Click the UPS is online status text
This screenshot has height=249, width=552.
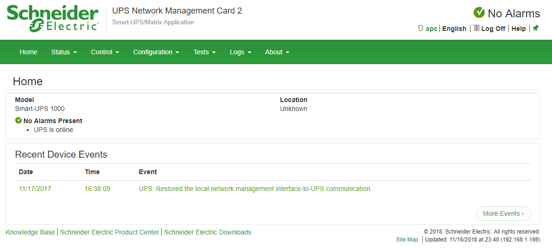[54, 130]
